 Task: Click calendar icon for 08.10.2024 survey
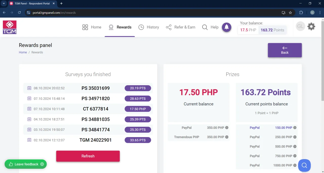(x=29, y=88)
